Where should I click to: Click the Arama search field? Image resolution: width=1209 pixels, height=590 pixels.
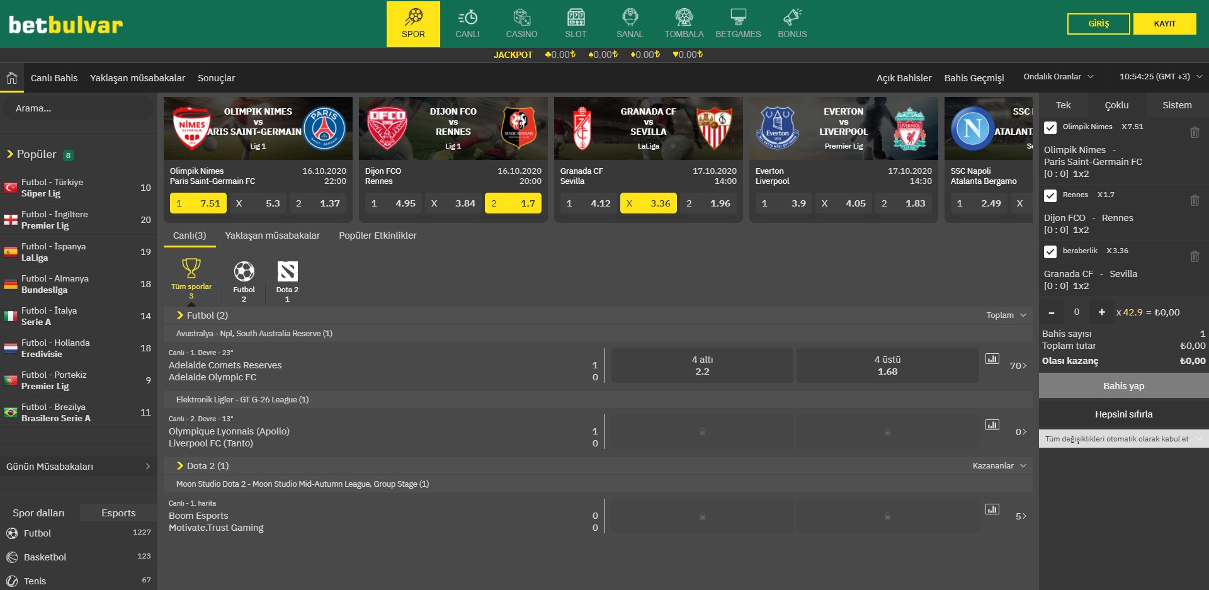pyautogui.click(x=79, y=108)
